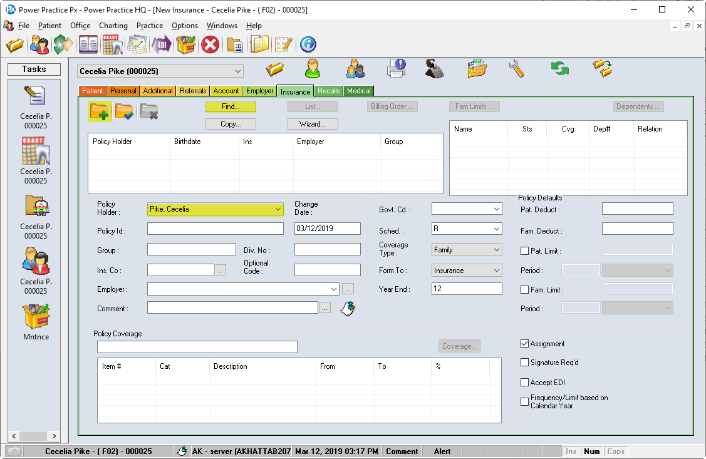This screenshot has width=706, height=459.
Task: Click the dollar sign transactions icon
Action: point(63,44)
